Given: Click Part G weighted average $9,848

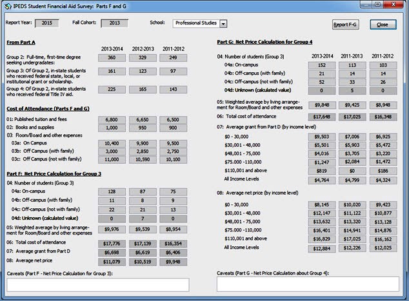Looking at the screenshot, I should tap(322, 105).
